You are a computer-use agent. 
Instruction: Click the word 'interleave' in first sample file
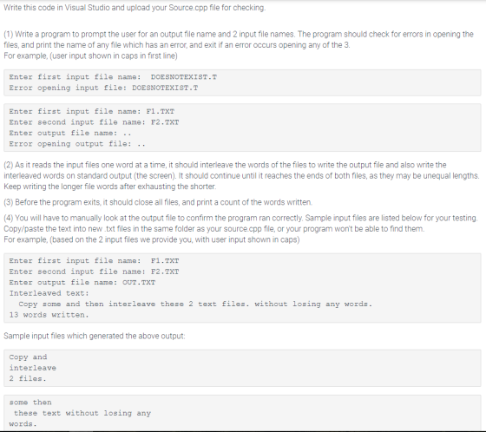tap(33, 368)
